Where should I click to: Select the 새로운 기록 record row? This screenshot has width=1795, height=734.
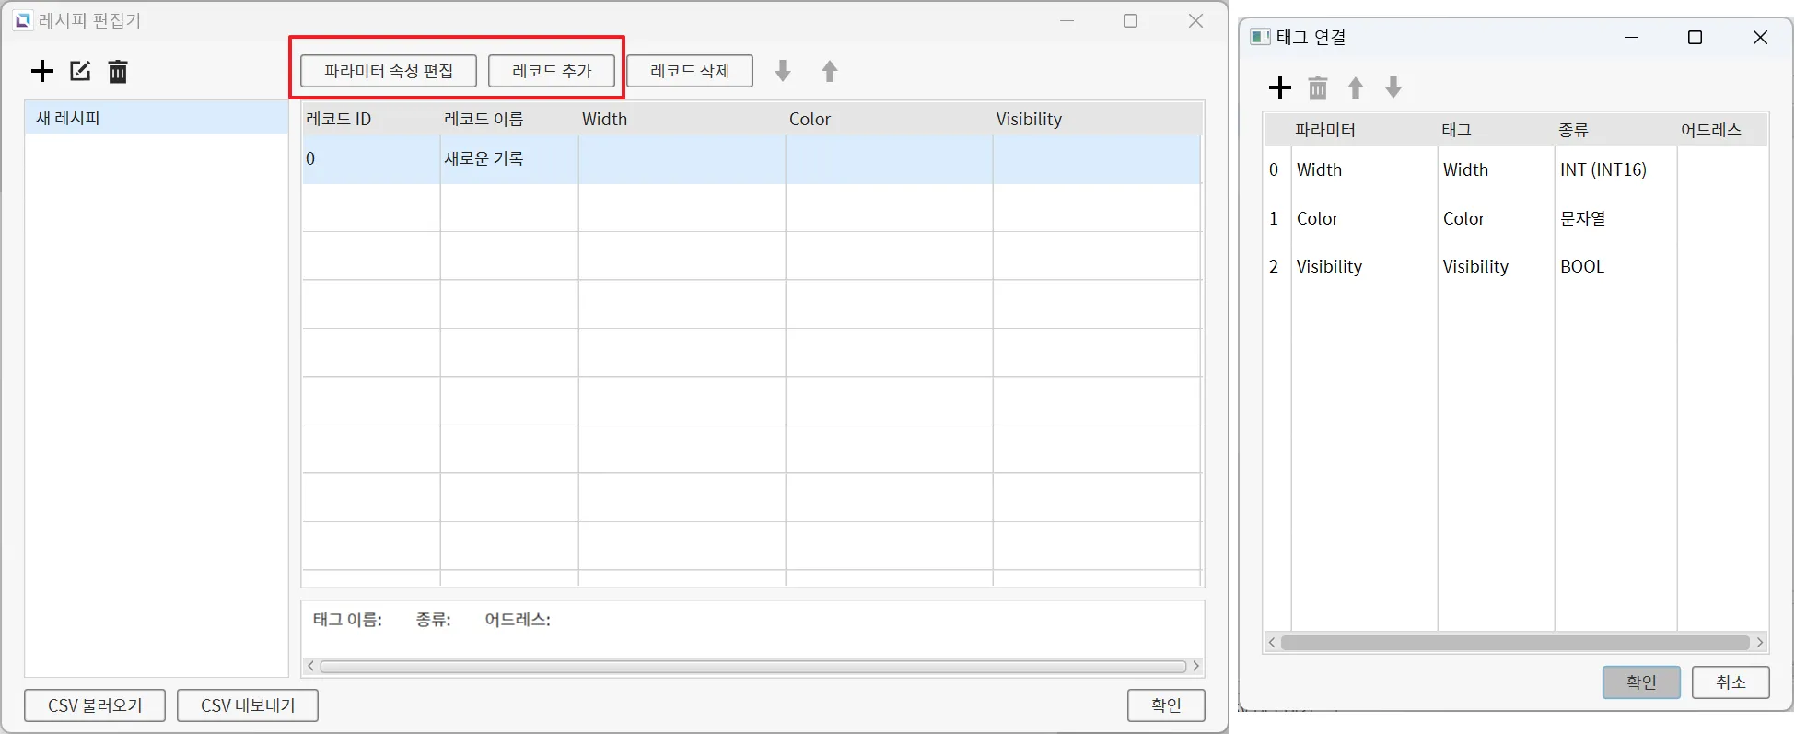tap(484, 159)
